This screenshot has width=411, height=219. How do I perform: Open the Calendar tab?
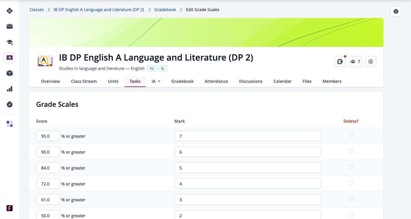[283, 81]
